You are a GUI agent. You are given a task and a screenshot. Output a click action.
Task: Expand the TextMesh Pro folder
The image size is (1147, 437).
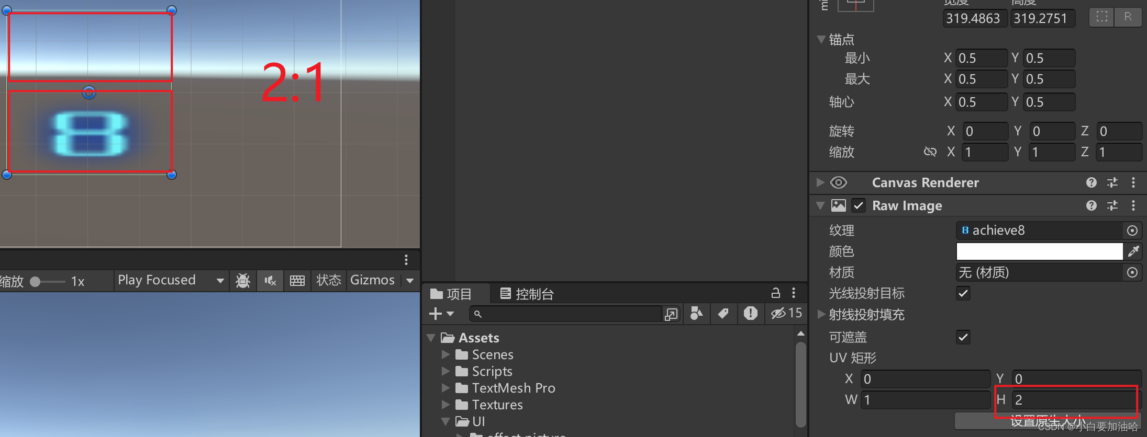446,388
